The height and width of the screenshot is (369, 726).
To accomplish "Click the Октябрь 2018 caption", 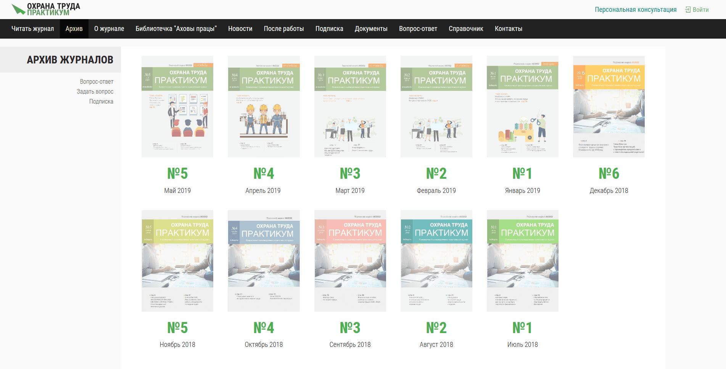I will (264, 345).
